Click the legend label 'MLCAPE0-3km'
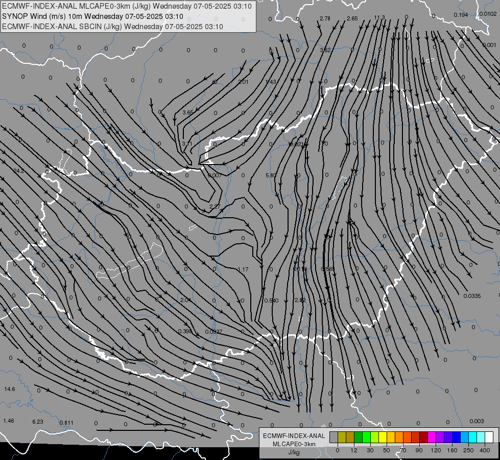This screenshot has height=460, width=500. pos(294,444)
